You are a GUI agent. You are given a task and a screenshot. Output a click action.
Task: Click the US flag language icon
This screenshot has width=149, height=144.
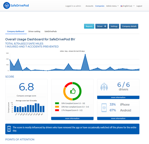click(121, 6)
